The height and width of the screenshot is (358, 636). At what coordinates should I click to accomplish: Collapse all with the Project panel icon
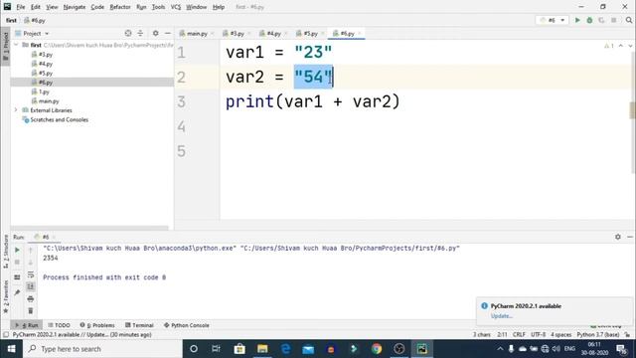point(140,33)
